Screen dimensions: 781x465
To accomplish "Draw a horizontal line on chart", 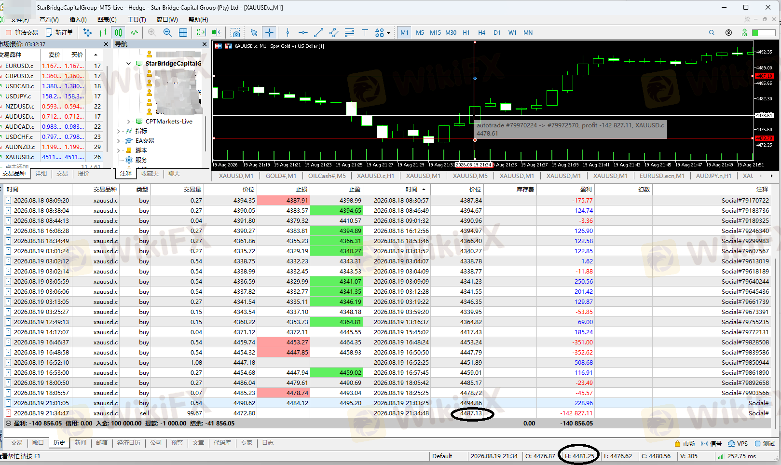I will (x=303, y=32).
